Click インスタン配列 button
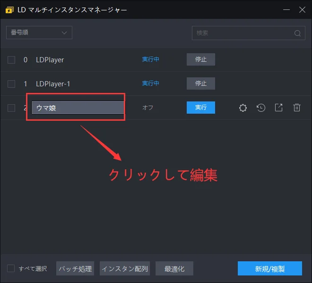Image resolution: width=312 pixels, height=283 pixels. coord(125,268)
